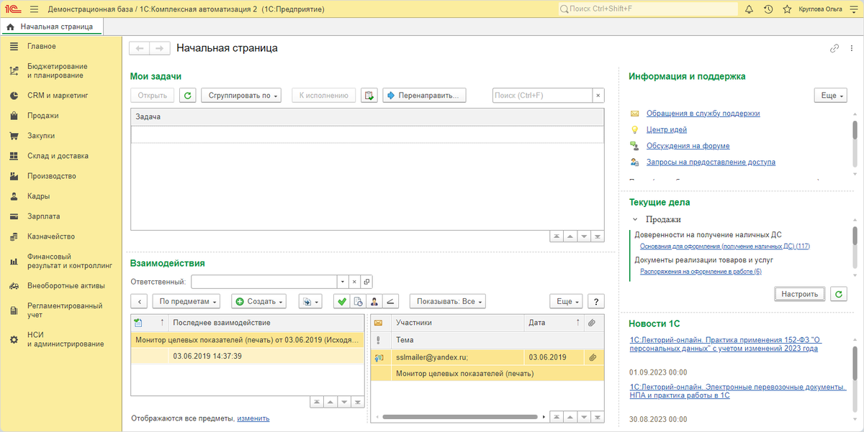
Task: Click accept task clipboard icon
Action: coord(369,95)
